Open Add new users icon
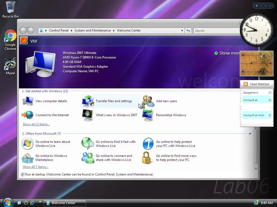277x207 pixels. 148,101
